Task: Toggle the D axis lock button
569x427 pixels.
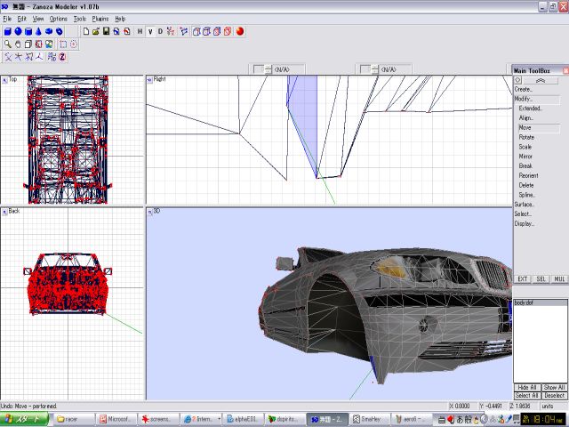Action: [x=160, y=31]
